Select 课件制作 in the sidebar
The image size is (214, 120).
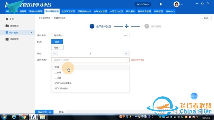17,33
